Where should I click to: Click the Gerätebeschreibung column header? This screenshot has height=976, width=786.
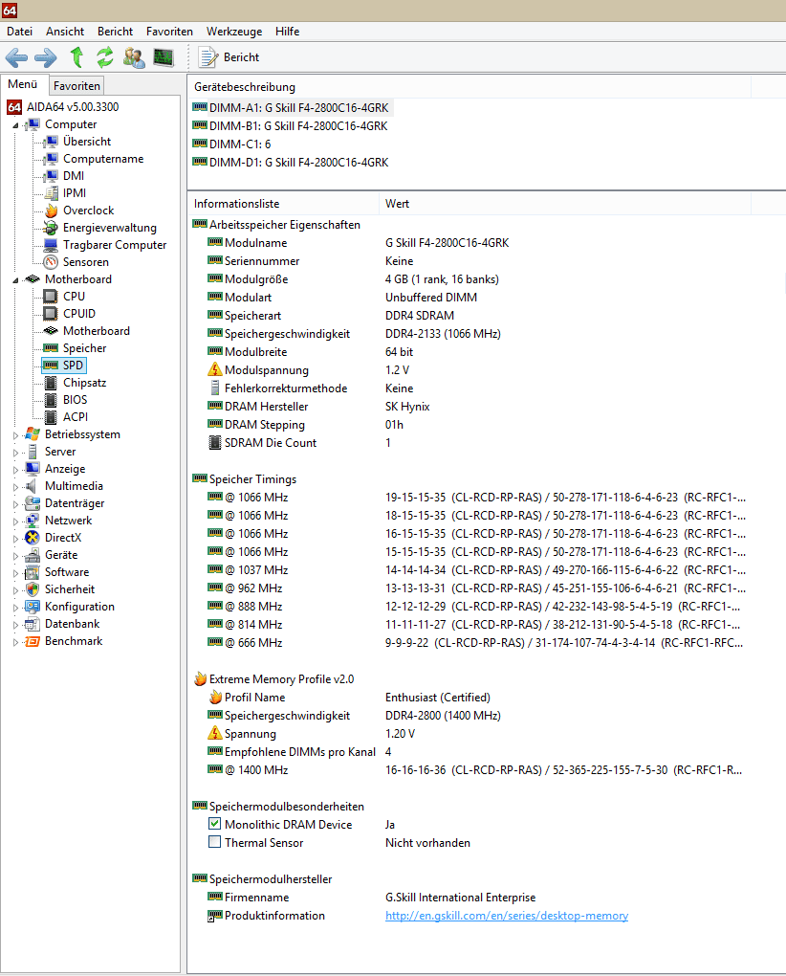point(469,87)
